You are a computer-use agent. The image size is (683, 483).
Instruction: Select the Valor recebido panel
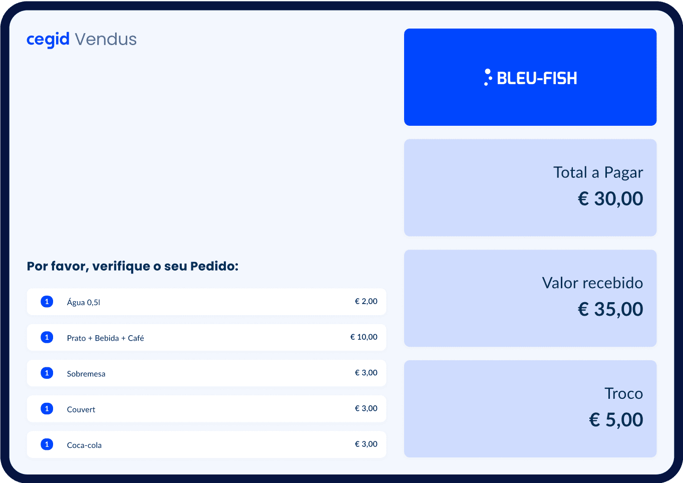click(530, 298)
